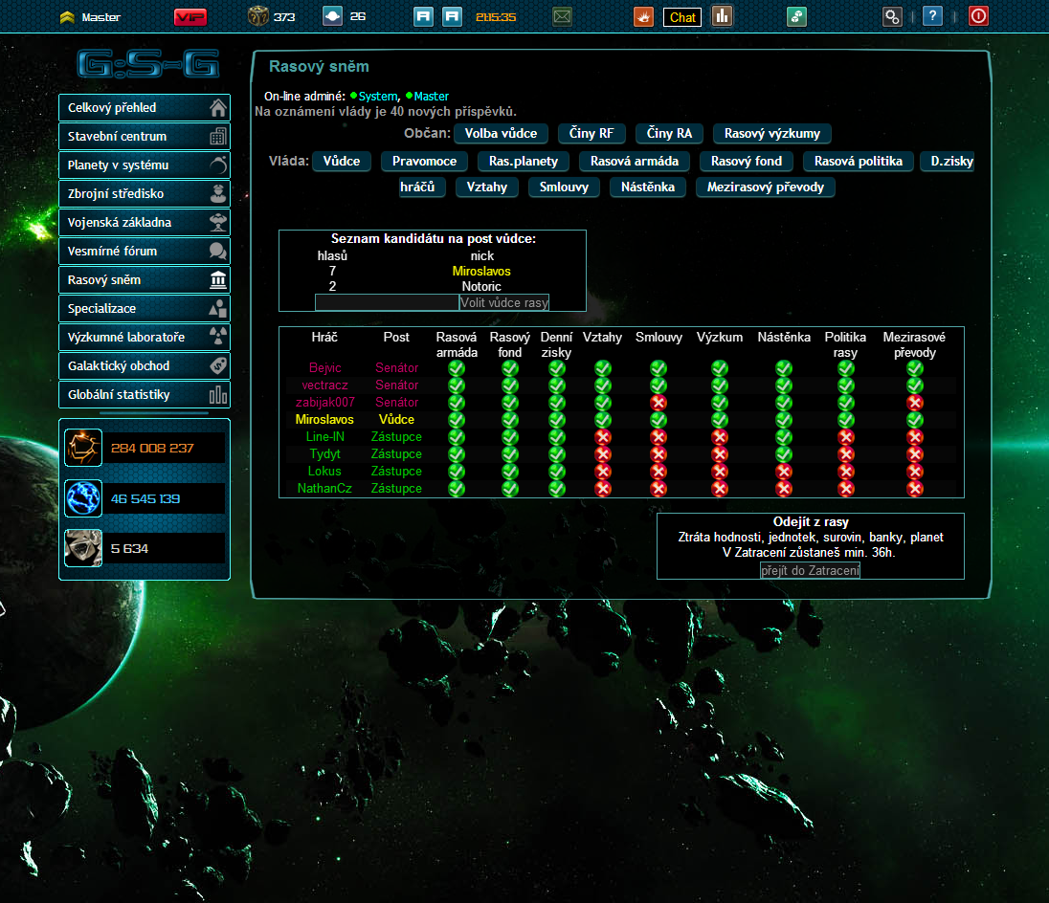This screenshot has height=903, width=1049.
Task: Open the mail envelope icon
Action: pos(562,16)
